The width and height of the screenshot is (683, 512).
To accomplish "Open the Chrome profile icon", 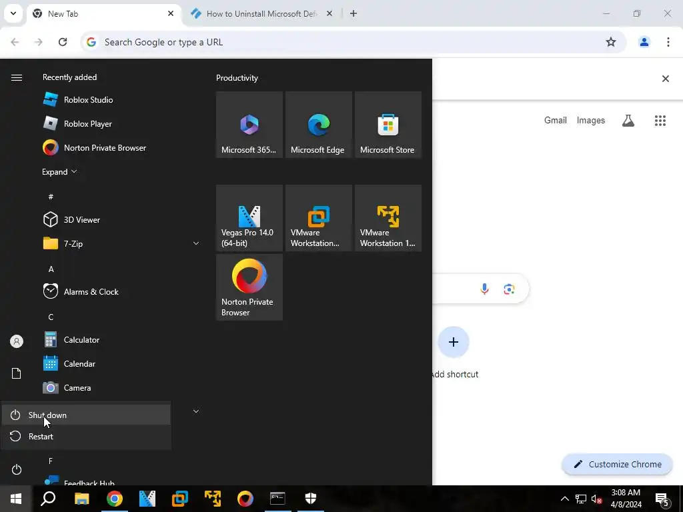I will pos(644,42).
